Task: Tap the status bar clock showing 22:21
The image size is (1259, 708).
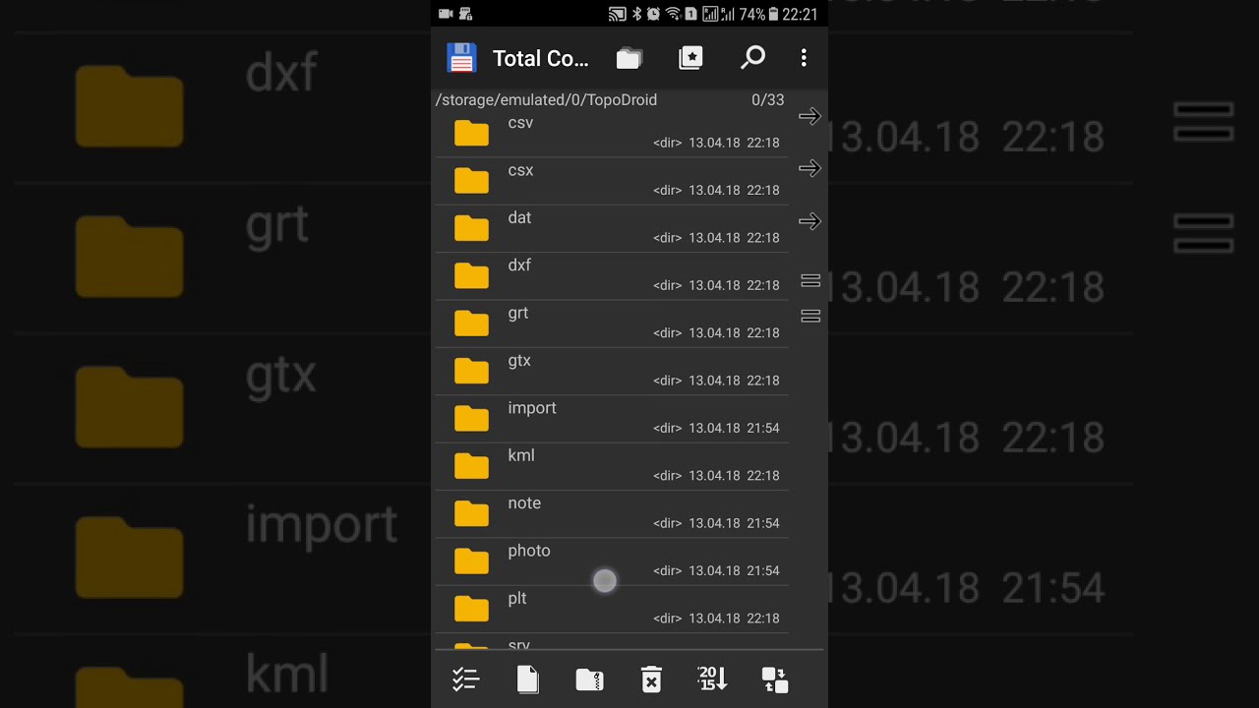Action: point(800,14)
